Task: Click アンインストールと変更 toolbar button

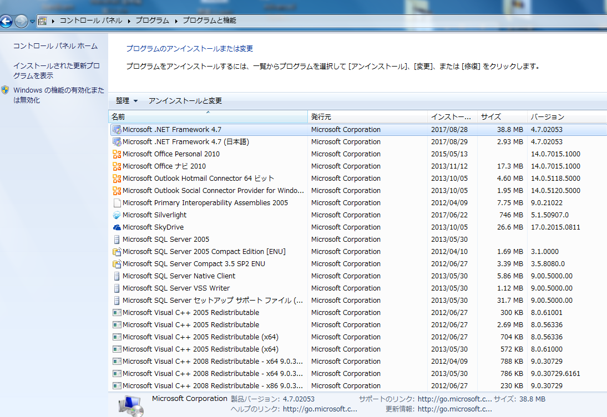Action: point(185,101)
